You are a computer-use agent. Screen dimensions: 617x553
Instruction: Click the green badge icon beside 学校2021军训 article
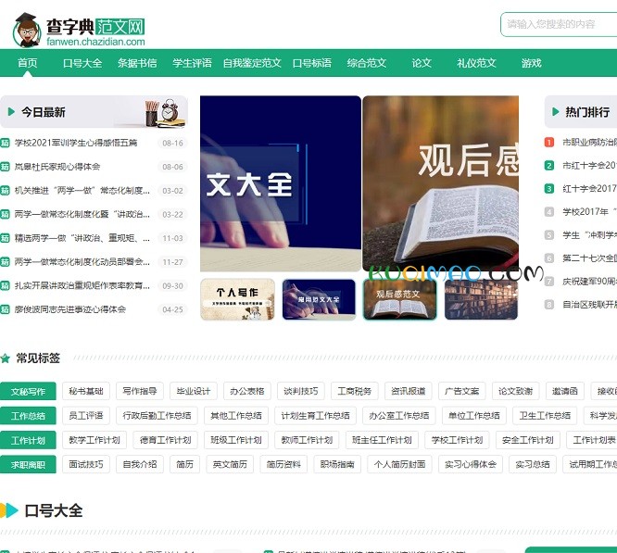pos(5,143)
